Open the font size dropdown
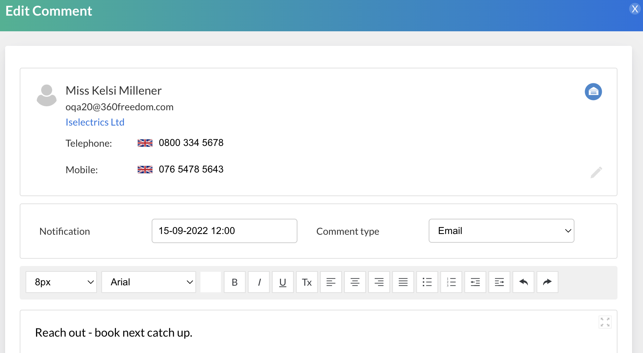 [x=61, y=282]
